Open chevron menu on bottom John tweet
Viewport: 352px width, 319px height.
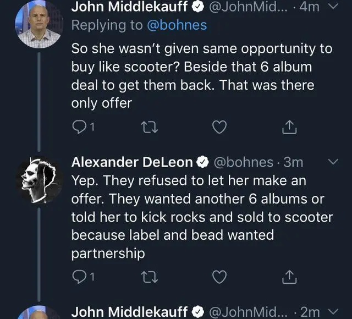(x=332, y=311)
